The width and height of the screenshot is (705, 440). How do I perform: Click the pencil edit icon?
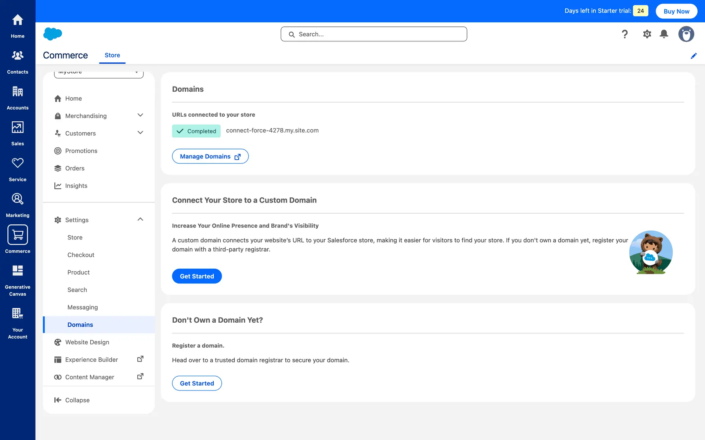693,56
